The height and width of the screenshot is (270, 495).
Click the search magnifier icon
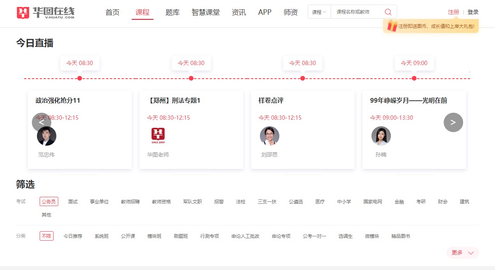[x=387, y=12]
